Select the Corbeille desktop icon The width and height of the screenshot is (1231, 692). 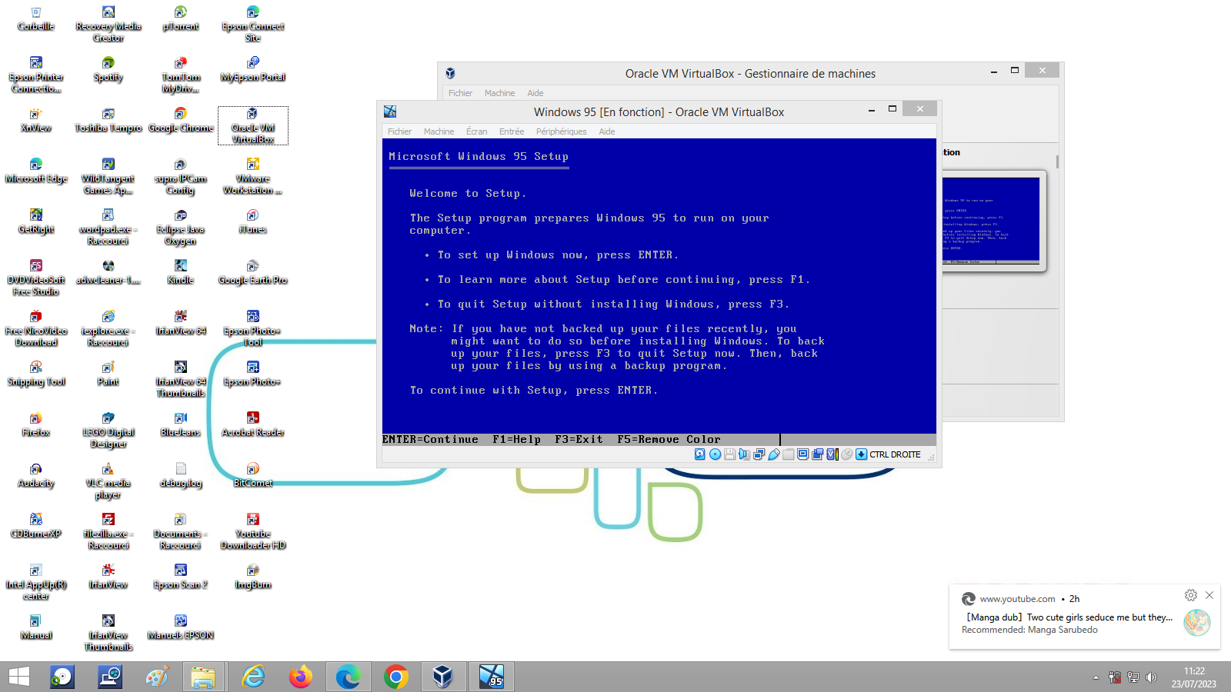point(36,19)
